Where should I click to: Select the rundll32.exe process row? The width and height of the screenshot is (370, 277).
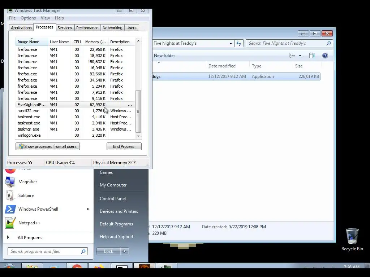coord(76,111)
